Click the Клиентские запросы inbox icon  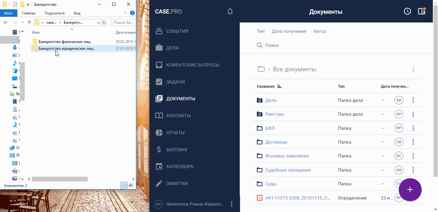click(x=159, y=65)
